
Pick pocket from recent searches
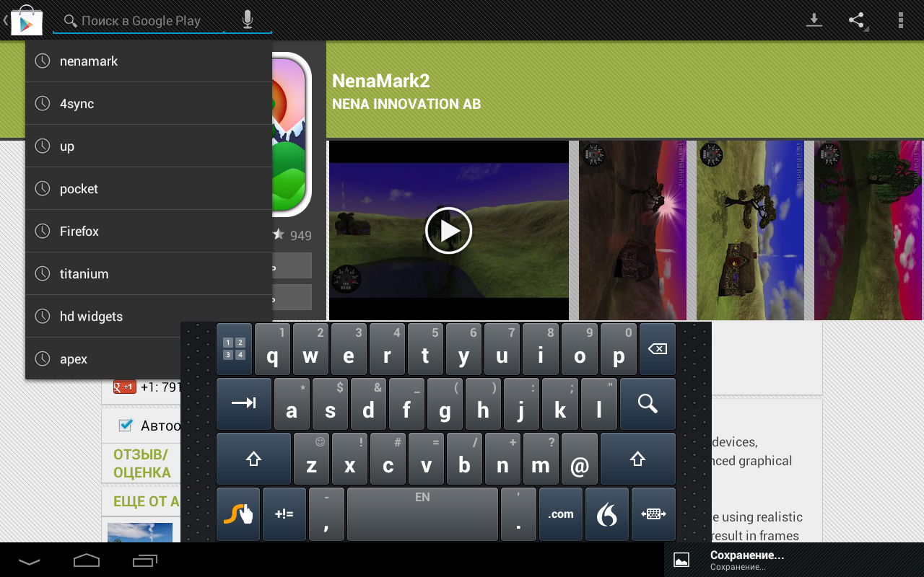[x=149, y=189]
